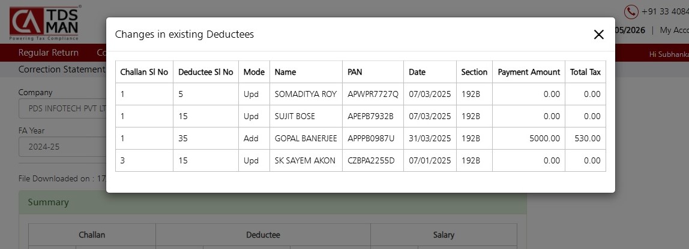Viewport: 689px width, 249px height.
Task: Open the Regular Return menu
Action: click(48, 53)
